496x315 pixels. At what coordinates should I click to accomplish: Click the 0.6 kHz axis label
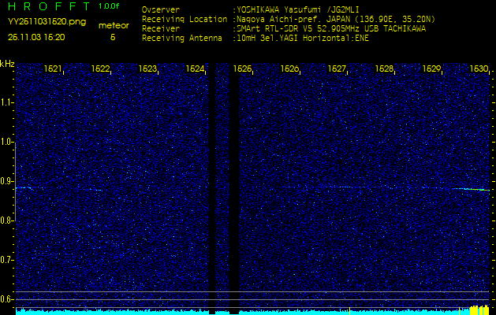tap(6, 299)
